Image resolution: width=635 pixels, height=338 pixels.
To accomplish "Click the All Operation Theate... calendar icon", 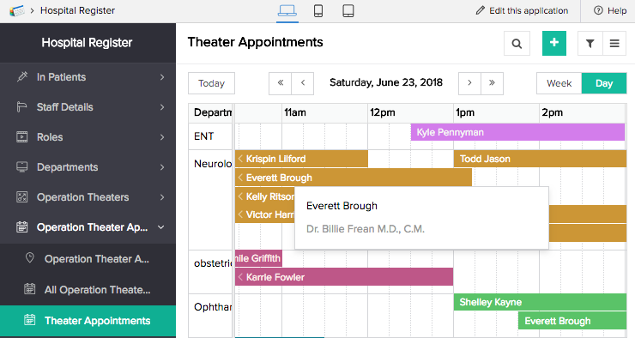I will (29, 289).
